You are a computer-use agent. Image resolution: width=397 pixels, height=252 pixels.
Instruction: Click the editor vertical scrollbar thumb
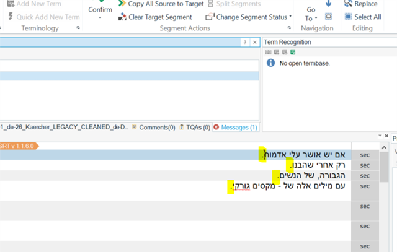(384, 167)
